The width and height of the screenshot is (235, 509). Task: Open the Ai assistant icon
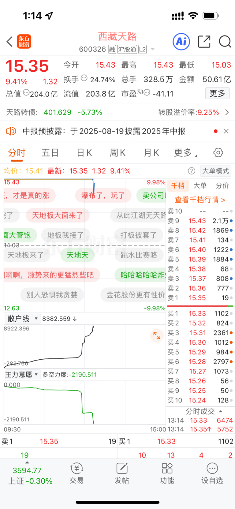click(x=181, y=41)
